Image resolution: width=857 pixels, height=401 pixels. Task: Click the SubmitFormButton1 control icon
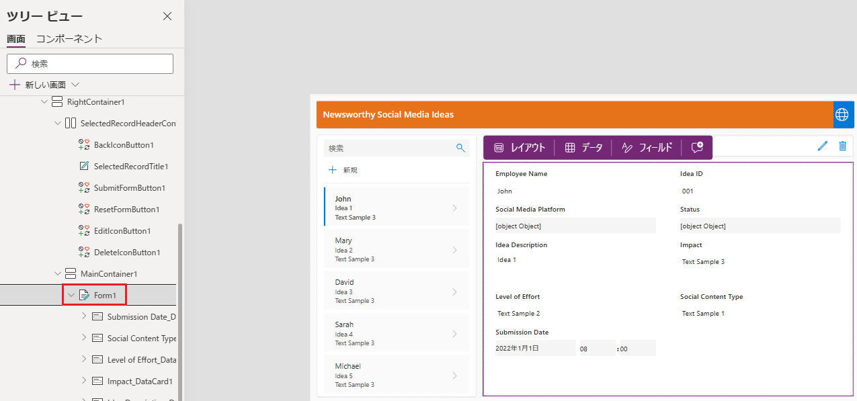point(84,188)
